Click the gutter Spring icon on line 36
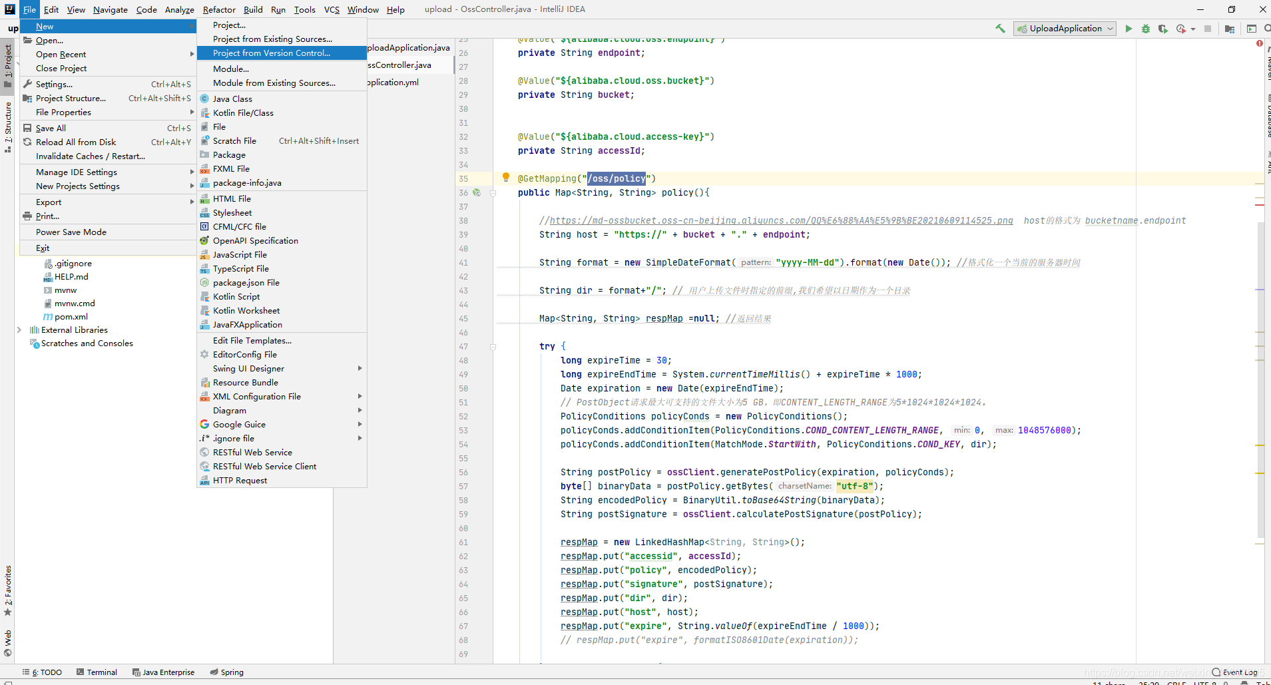Screen dimensions: 1271x685 pyautogui.click(x=477, y=192)
